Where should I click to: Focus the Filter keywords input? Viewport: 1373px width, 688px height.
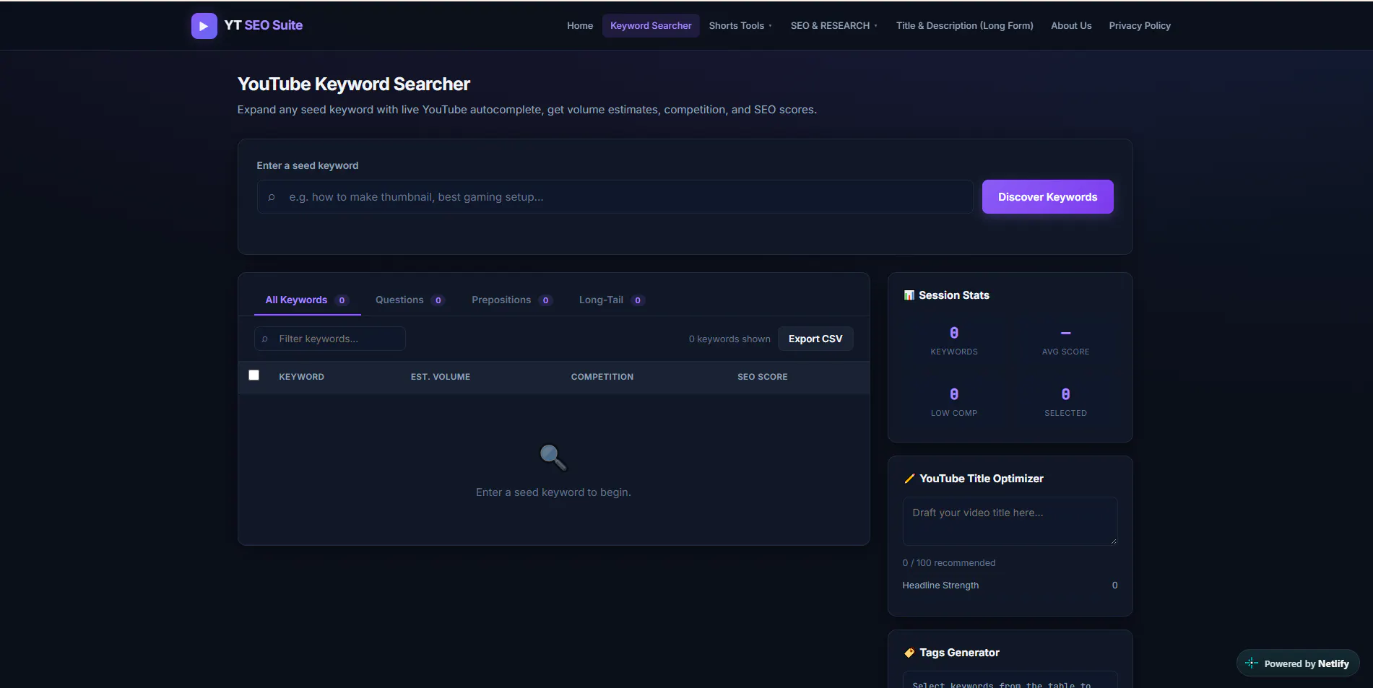point(330,339)
